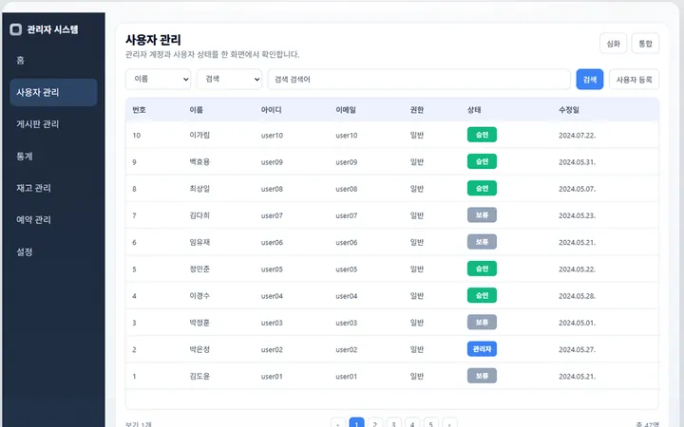Go to page 1 in the pagination

tap(357, 423)
